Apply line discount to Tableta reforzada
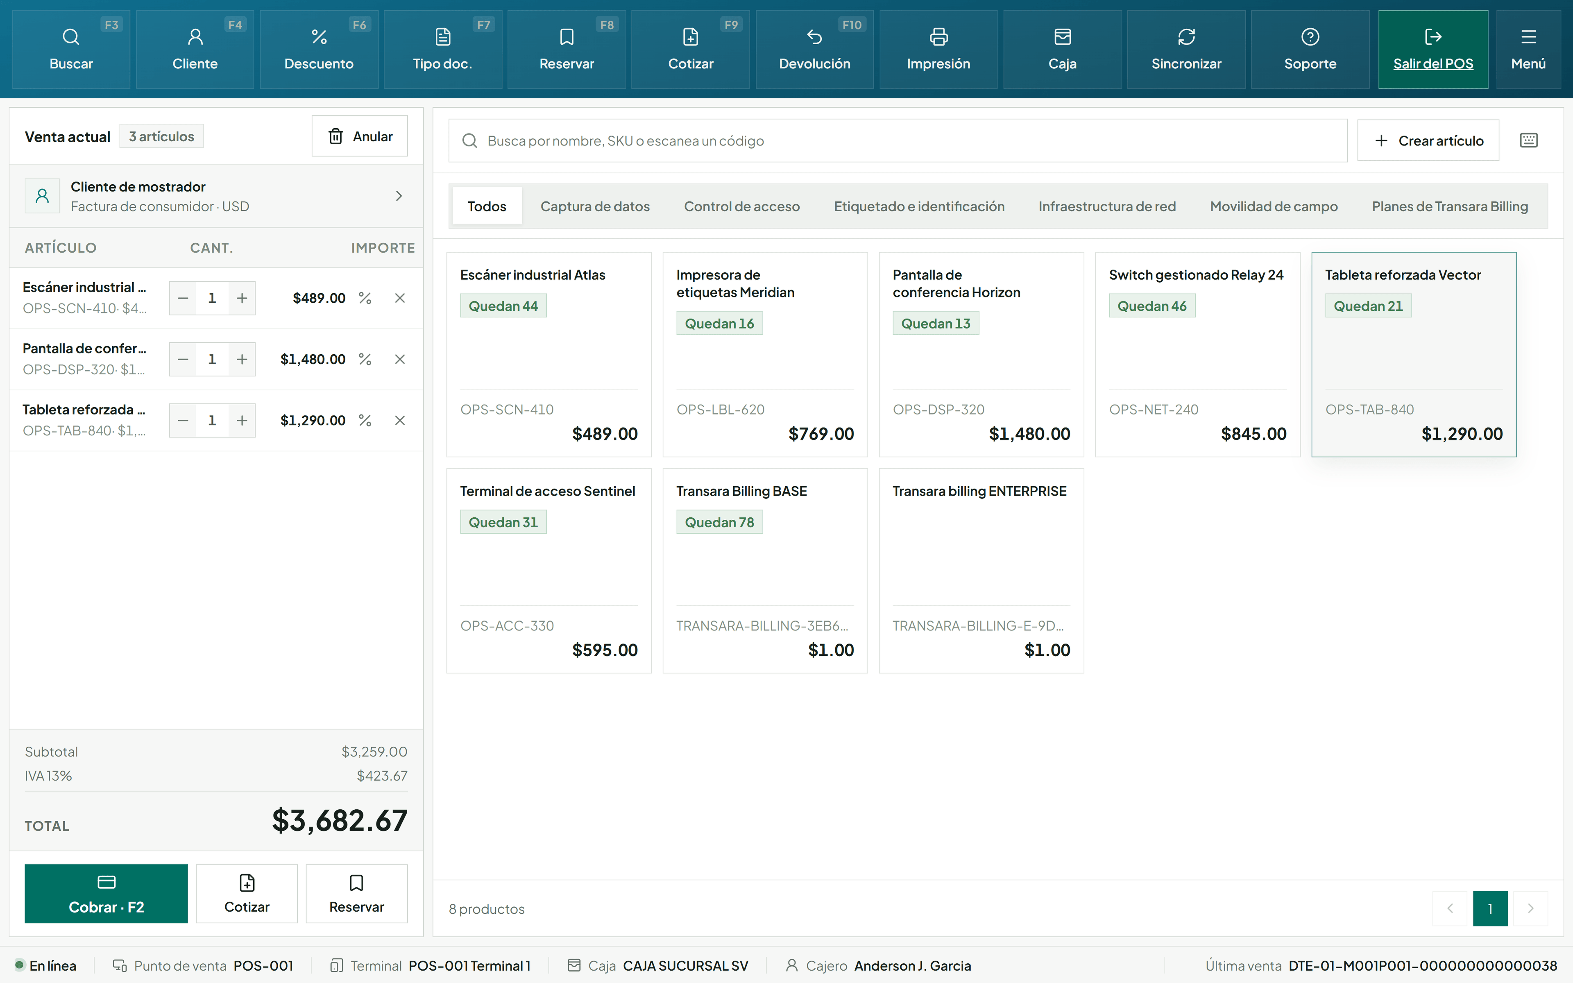The height and width of the screenshot is (983, 1573). tap(365, 420)
